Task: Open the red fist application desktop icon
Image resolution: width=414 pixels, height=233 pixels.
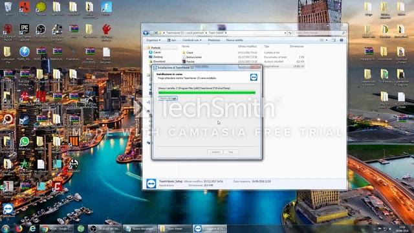Action: coord(106,32)
